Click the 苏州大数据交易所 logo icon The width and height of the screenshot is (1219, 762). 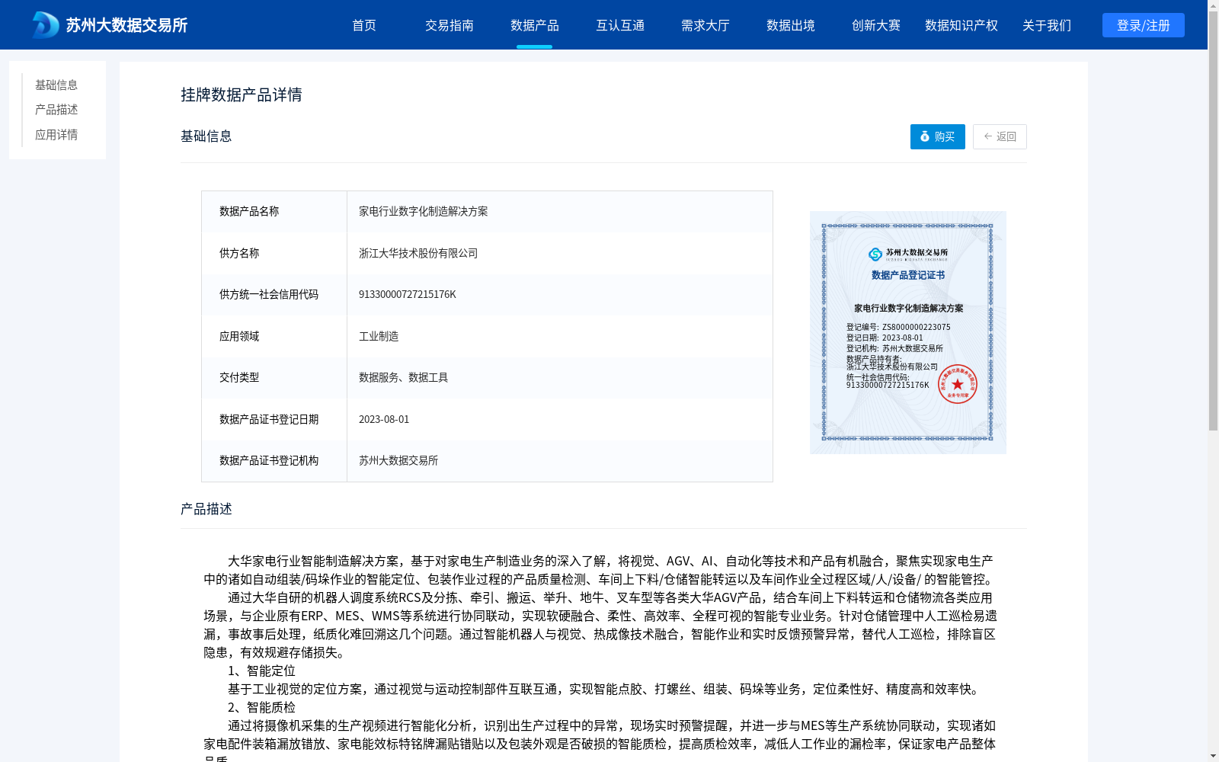tap(46, 25)
